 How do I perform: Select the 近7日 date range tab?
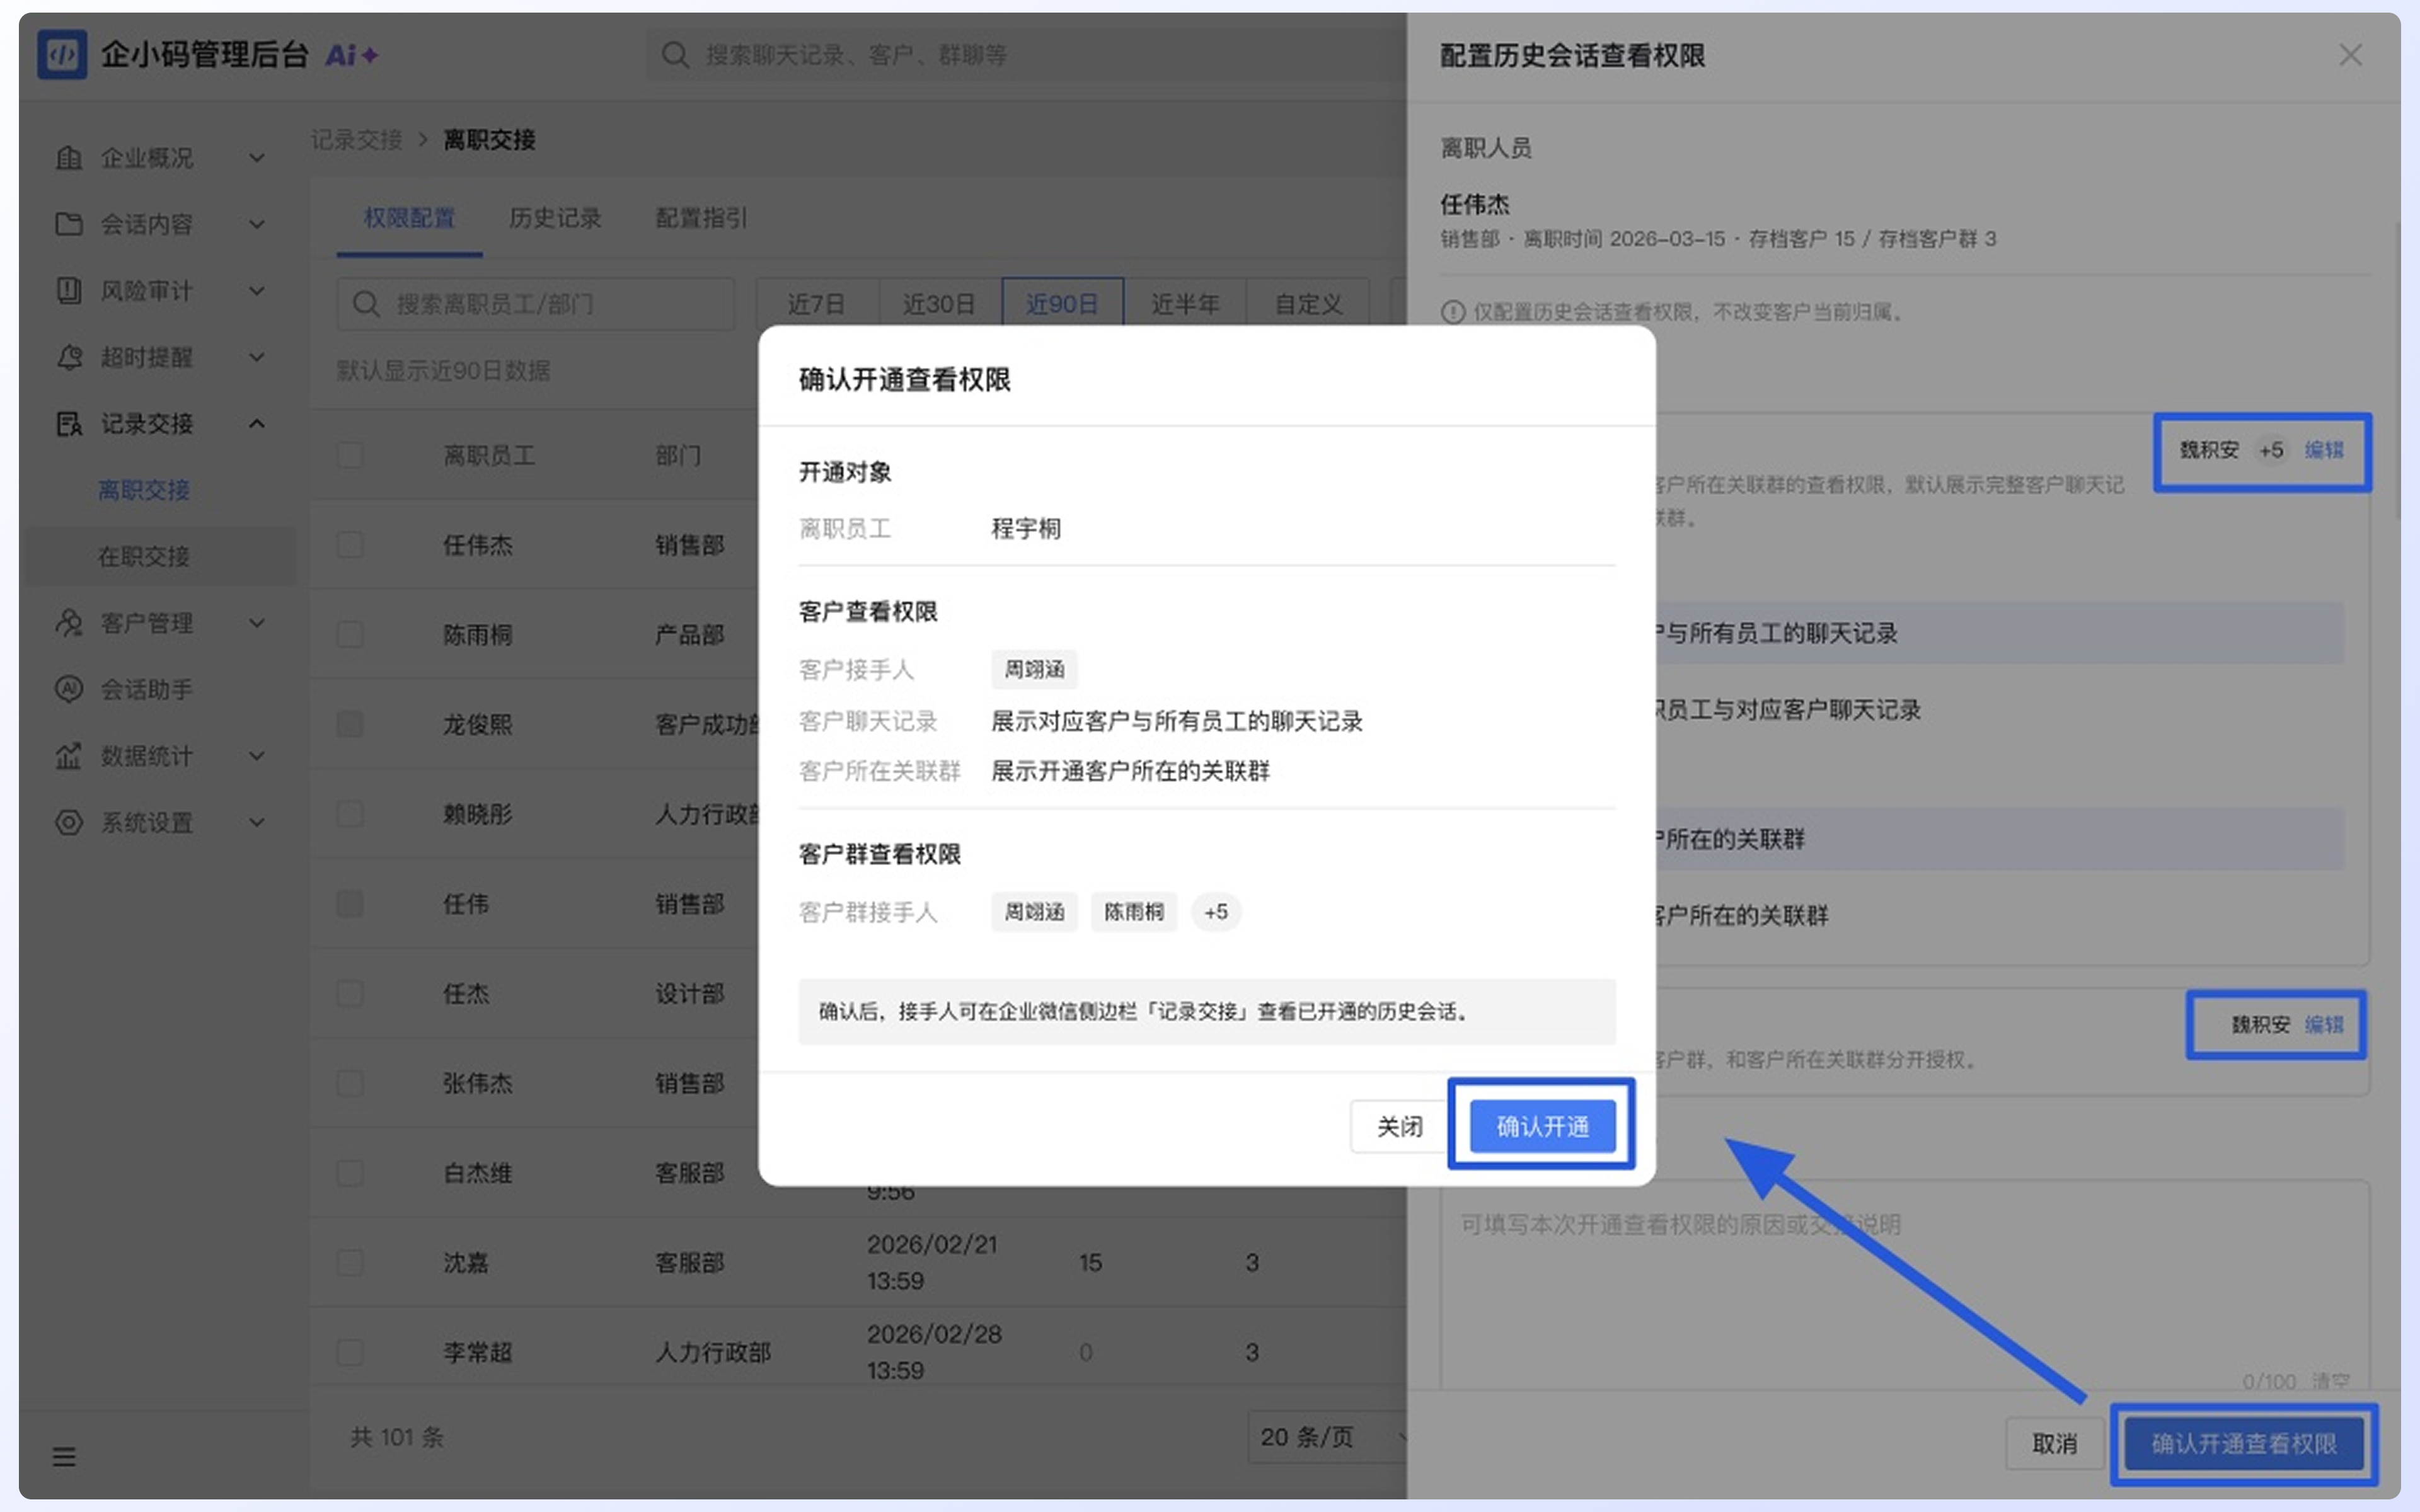click(817, 304)
